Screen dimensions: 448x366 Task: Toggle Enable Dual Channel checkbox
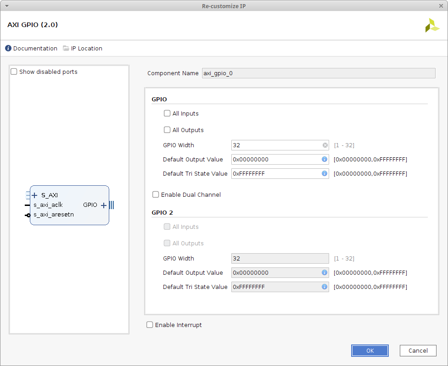click(156, 195)
